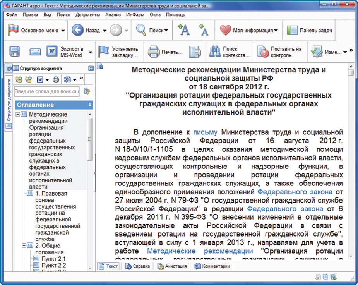
Task: Expand all tree nodes in structure panel
Action: tap(19, 80)
